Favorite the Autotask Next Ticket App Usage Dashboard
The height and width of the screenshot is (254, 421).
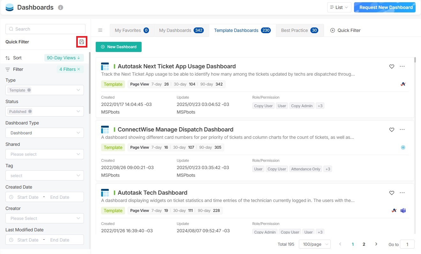point(392,66)
